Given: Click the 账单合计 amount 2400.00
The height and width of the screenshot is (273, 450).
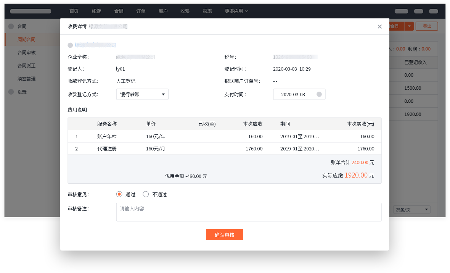Looking at the screenshot, I should [360, 162].
